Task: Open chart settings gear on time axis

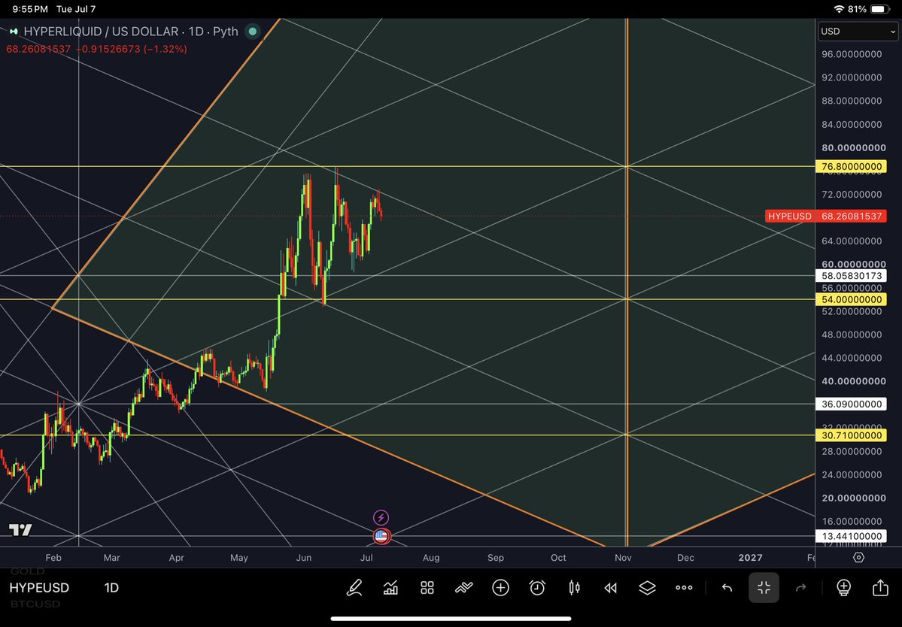Action: click(x=858, y=558)
